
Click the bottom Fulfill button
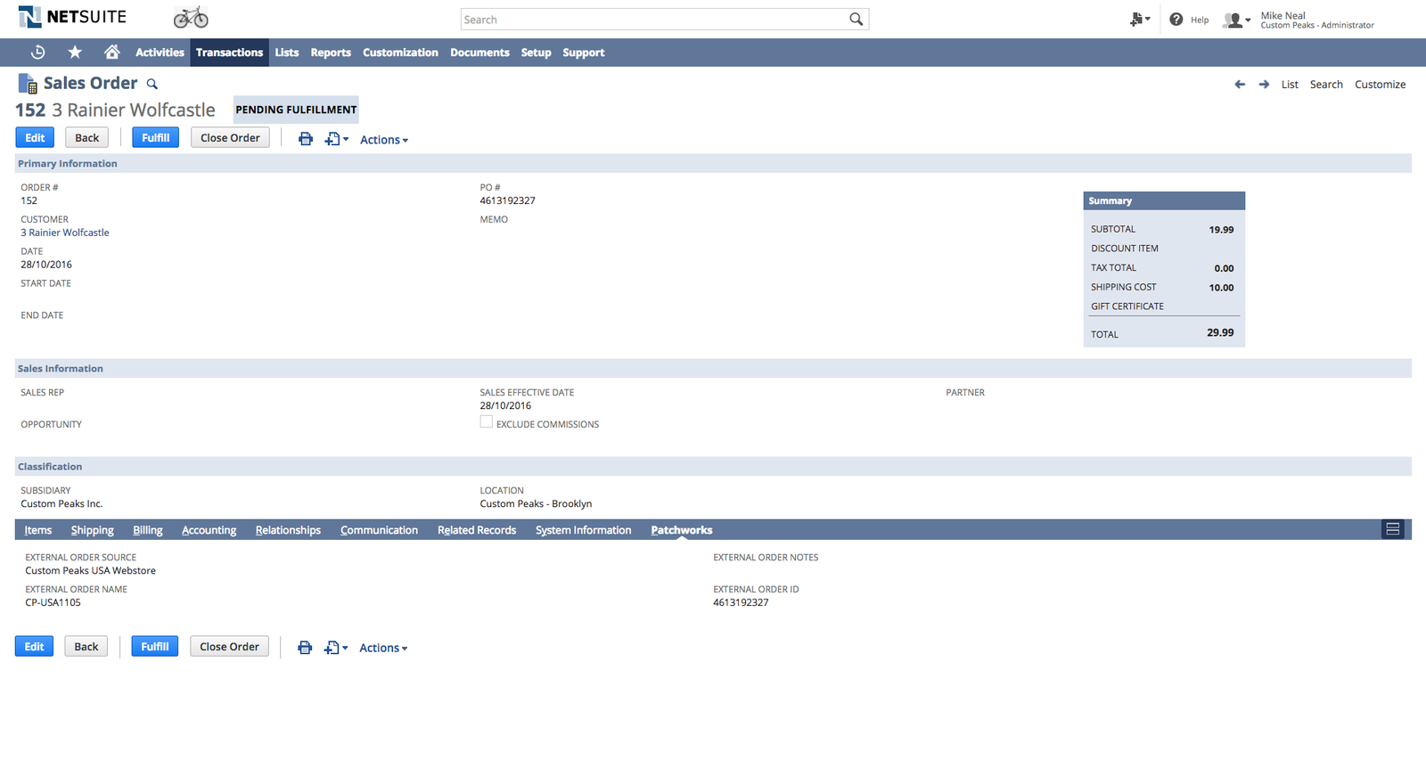coord(155,647)
